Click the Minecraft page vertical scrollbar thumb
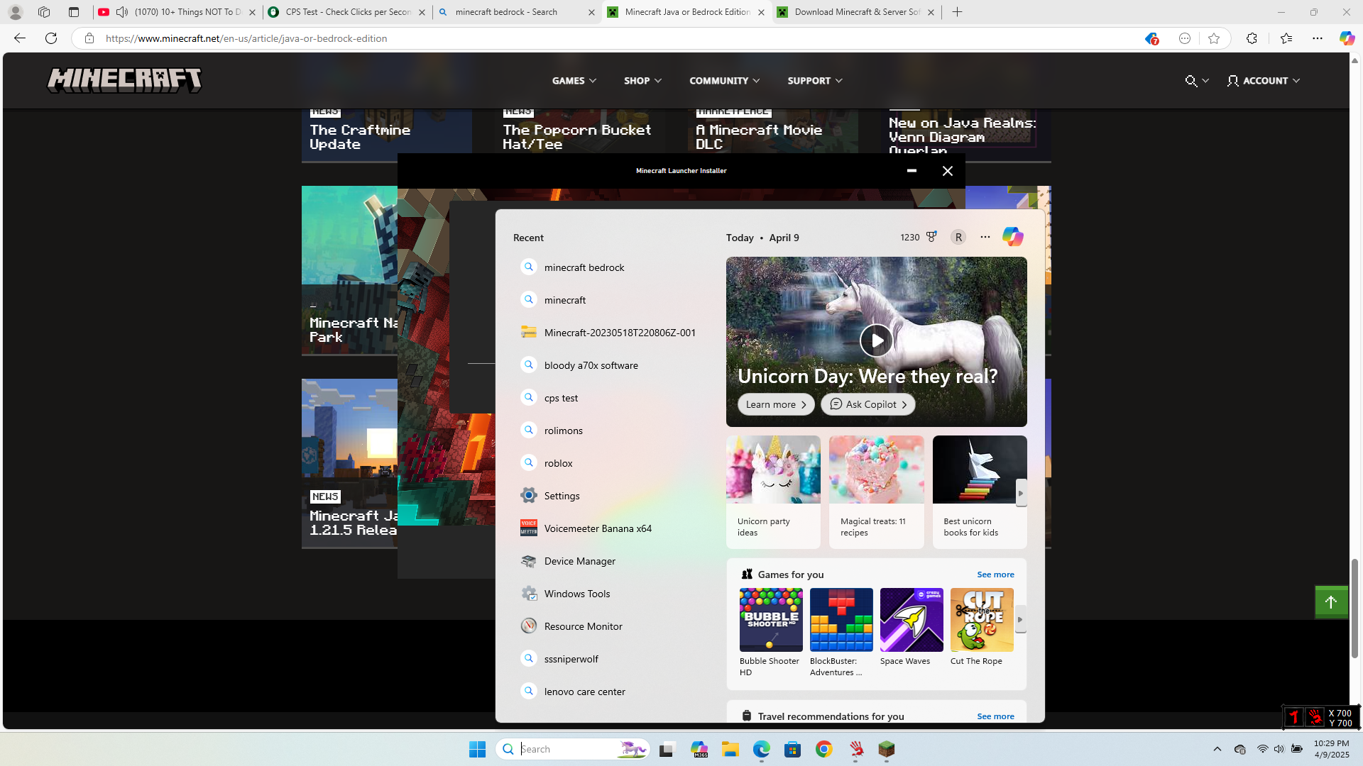This screenshot has height=766, width=1363. (x=1354, y=608)
